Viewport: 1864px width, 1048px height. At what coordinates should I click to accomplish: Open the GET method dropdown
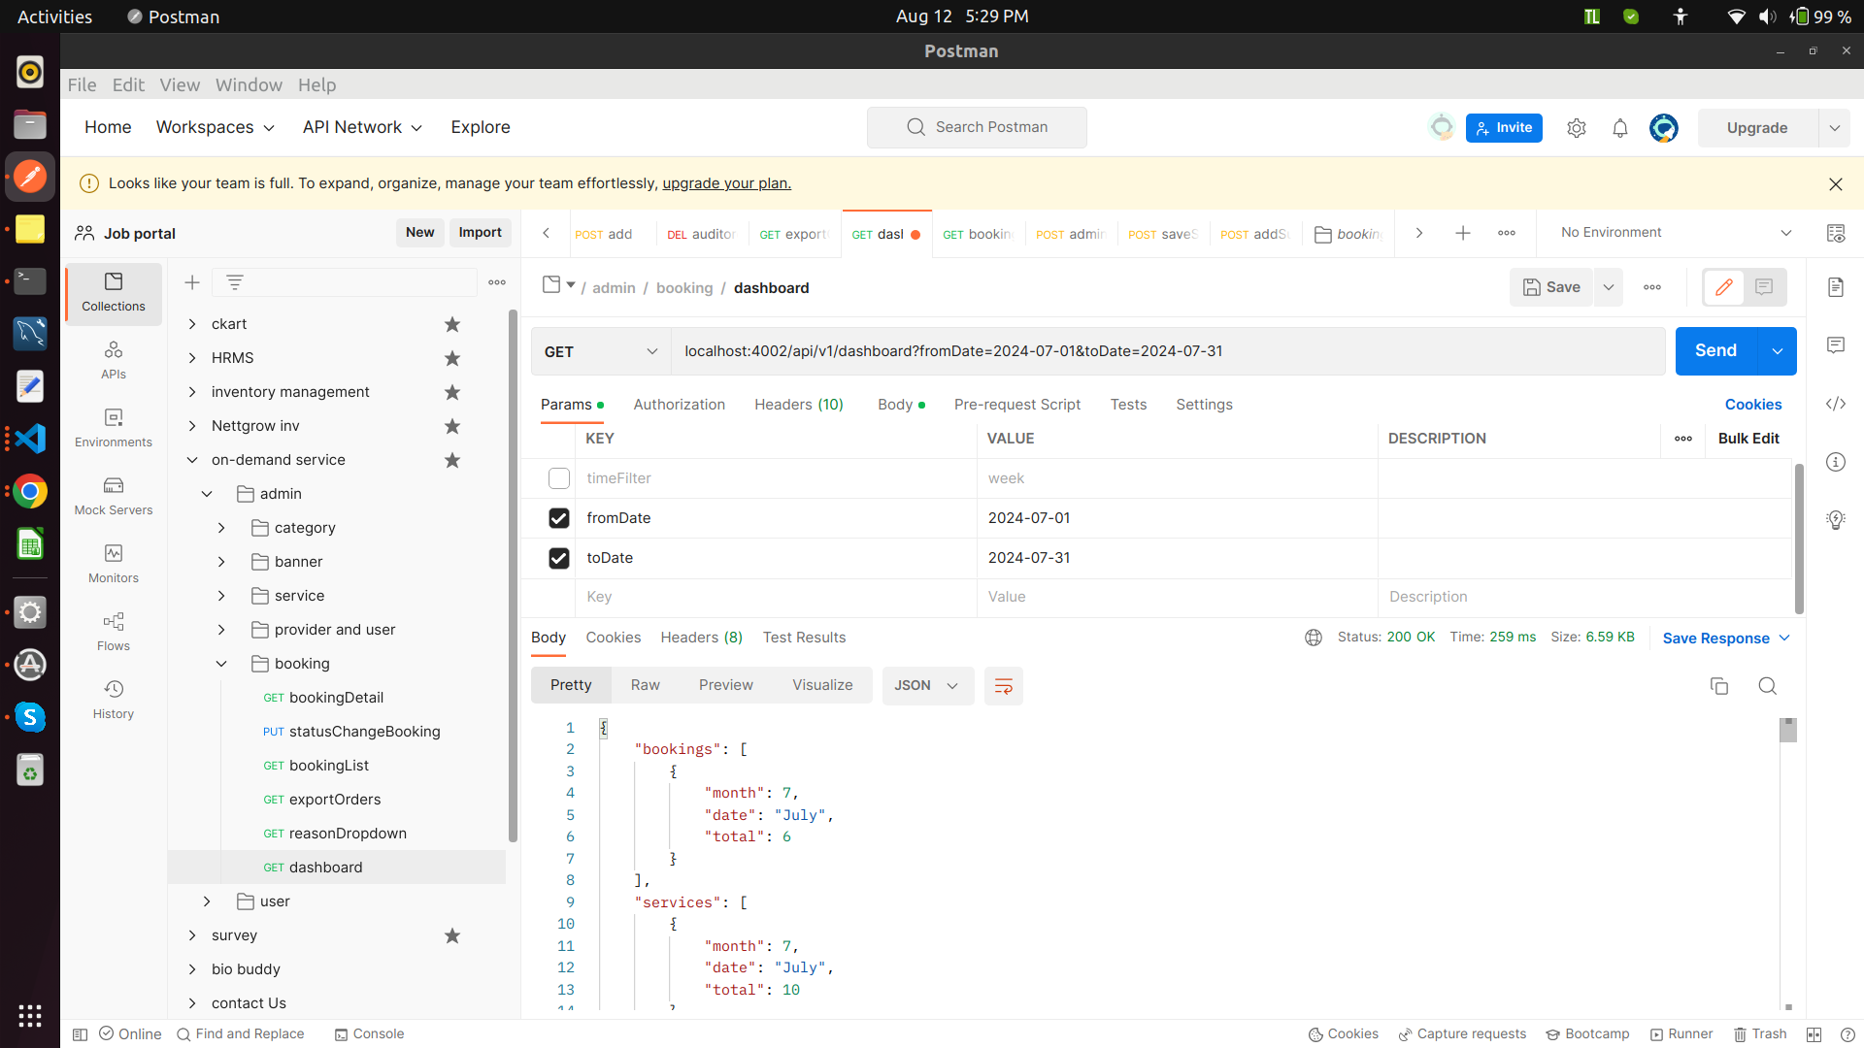pyautogui.click(x=600, y=351)
